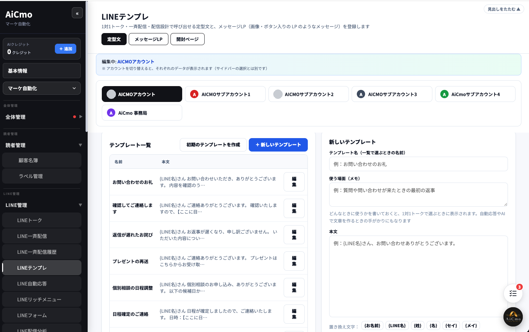
Task: Insert the {お名前} placeholder chip
Action: pyautogui.click(x=372, y=326)
